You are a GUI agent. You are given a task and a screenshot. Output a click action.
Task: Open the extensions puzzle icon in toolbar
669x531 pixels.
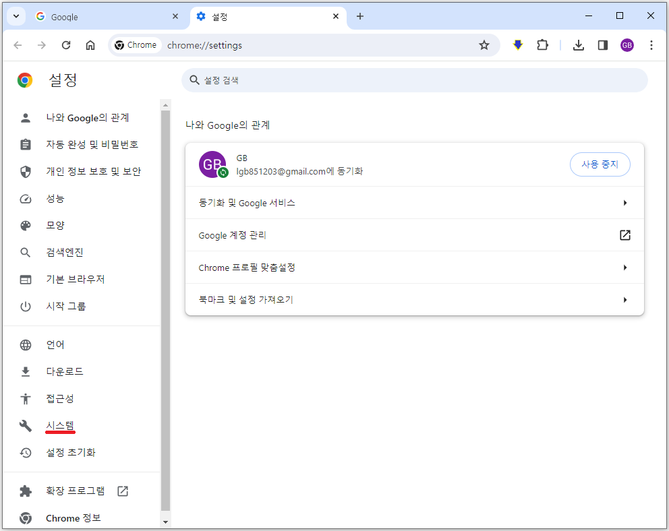[542, 44]
